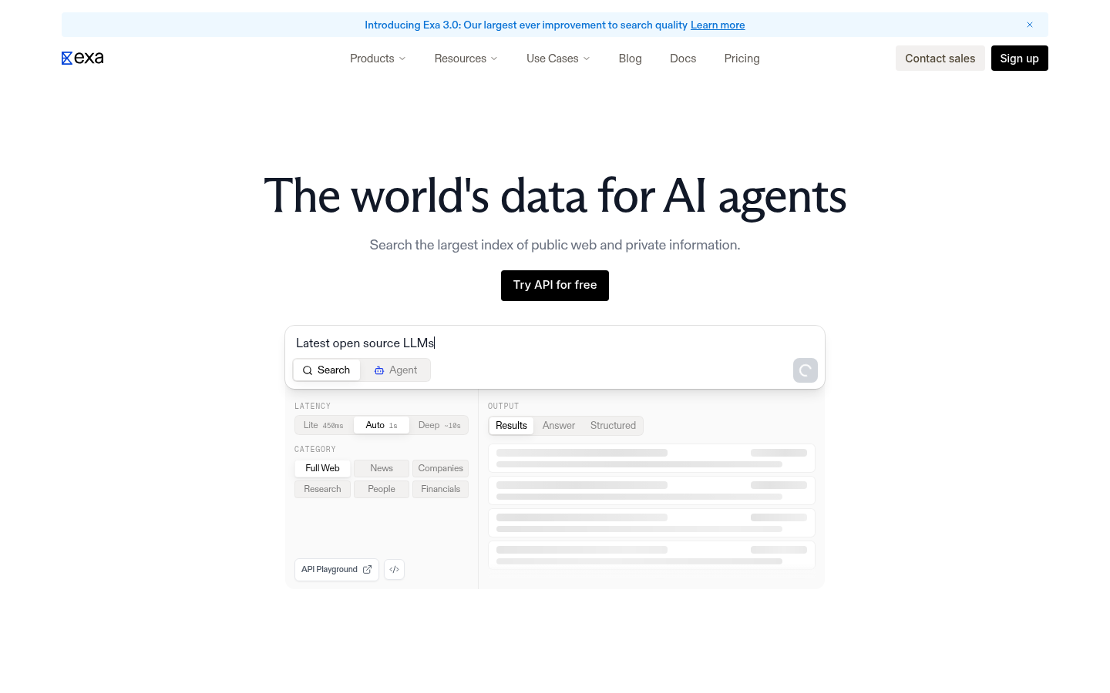Choose Auto latency option

pos(382,425)
